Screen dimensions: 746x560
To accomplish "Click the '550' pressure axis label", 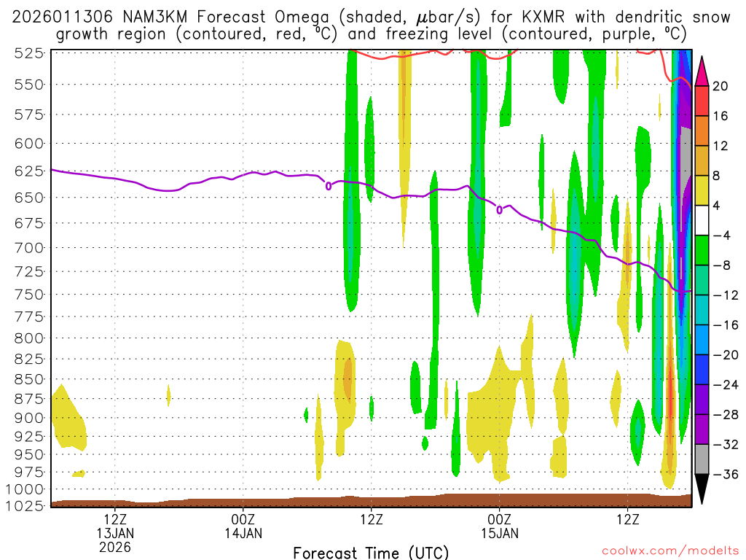I will pyautogui.click(x=29, y=85).
